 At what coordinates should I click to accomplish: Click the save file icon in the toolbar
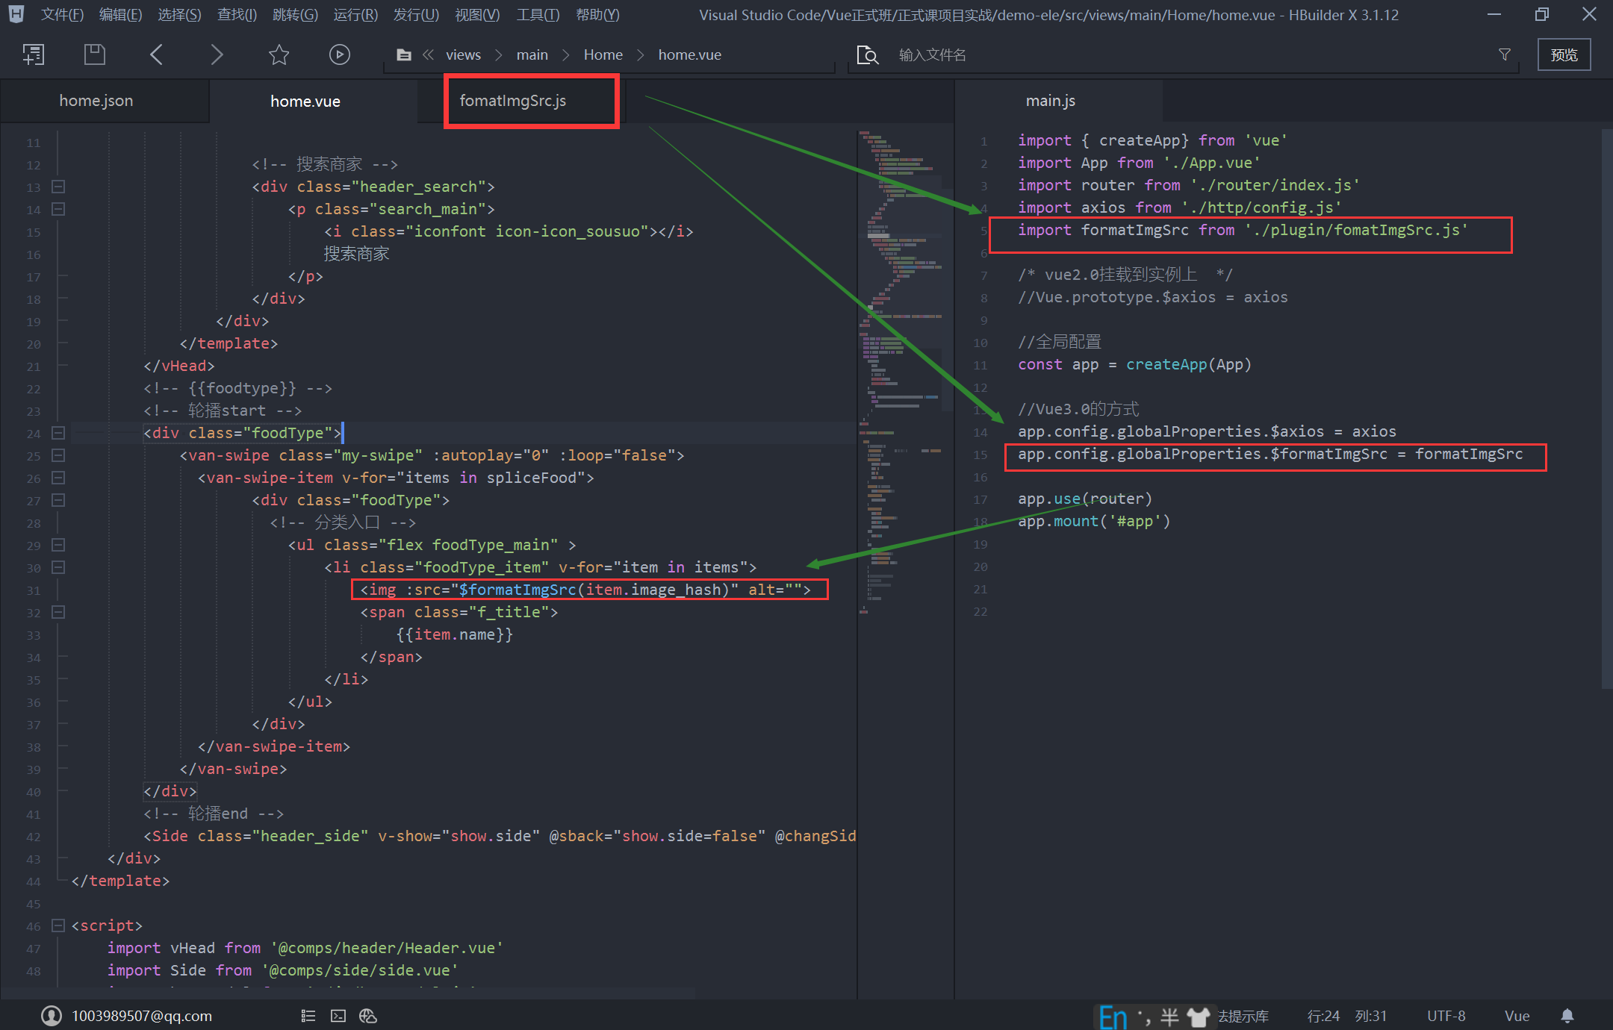(94, 54)
